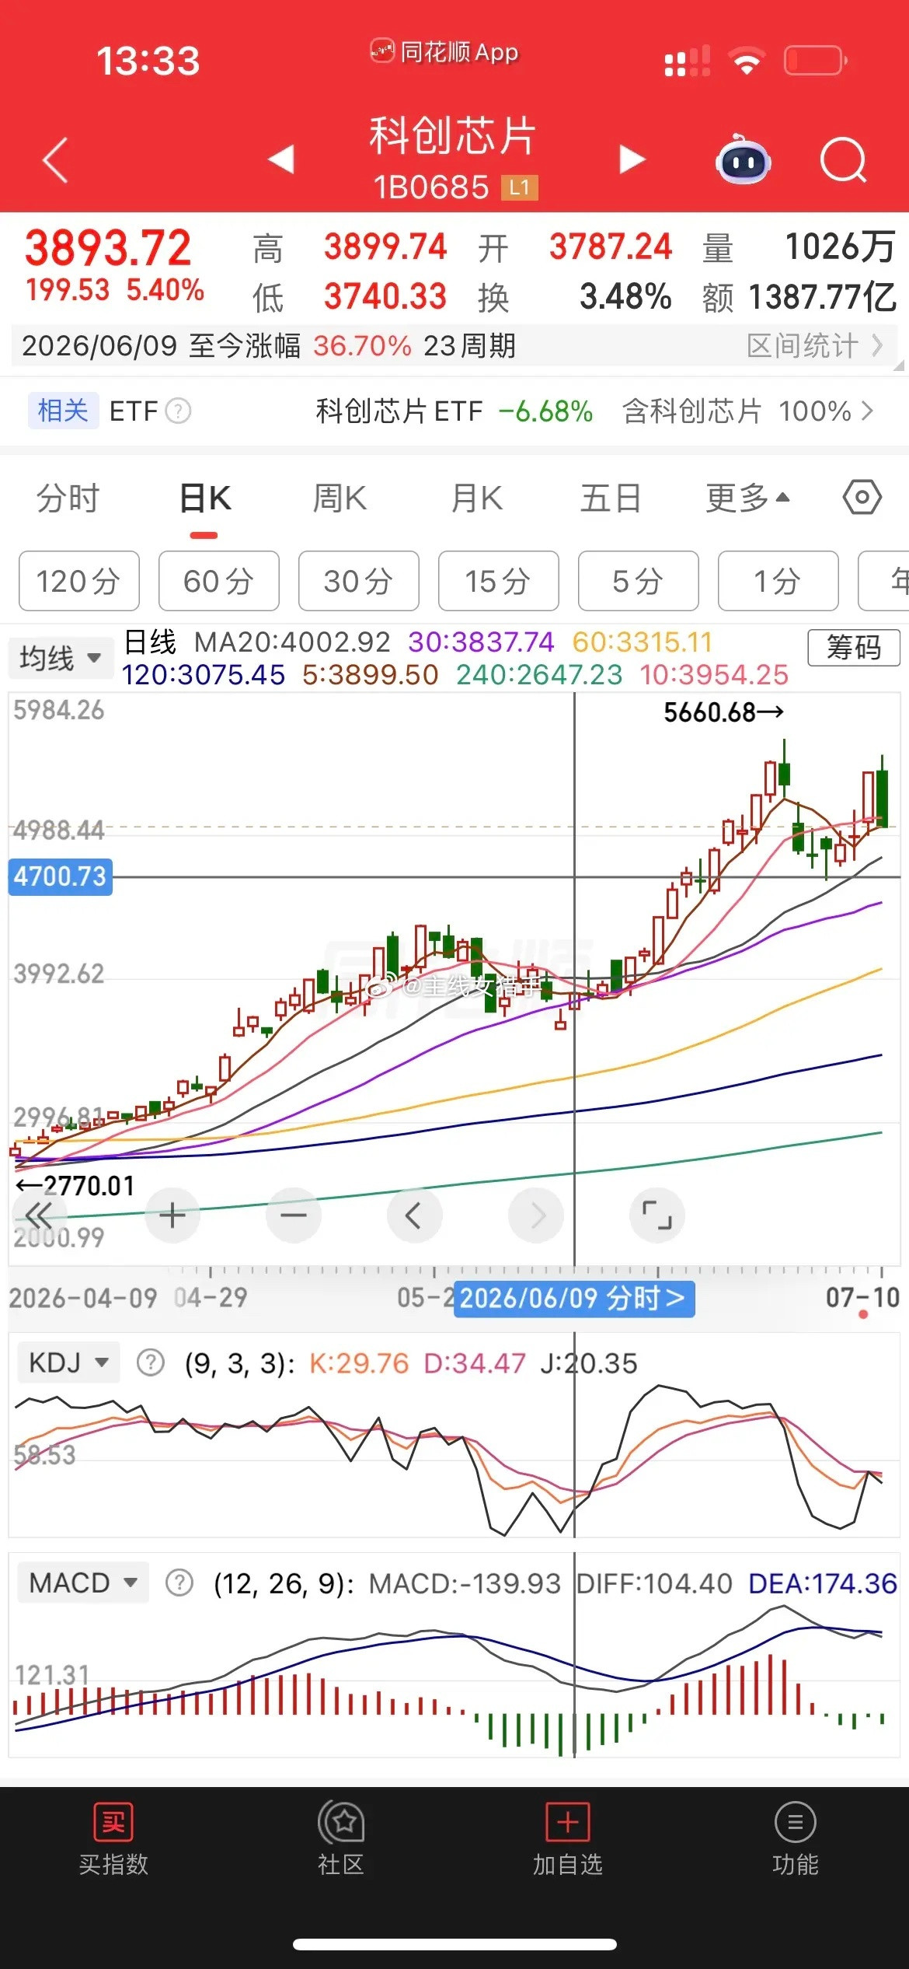The height and width of the screenshot is (1969, 909).
Task: Open chart settings hexagon icon
Action: (862, 497)
